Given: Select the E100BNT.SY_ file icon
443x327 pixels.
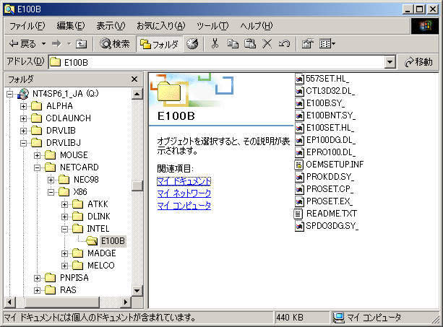Looking at the screenshot, I should click(x=299, y=115).
